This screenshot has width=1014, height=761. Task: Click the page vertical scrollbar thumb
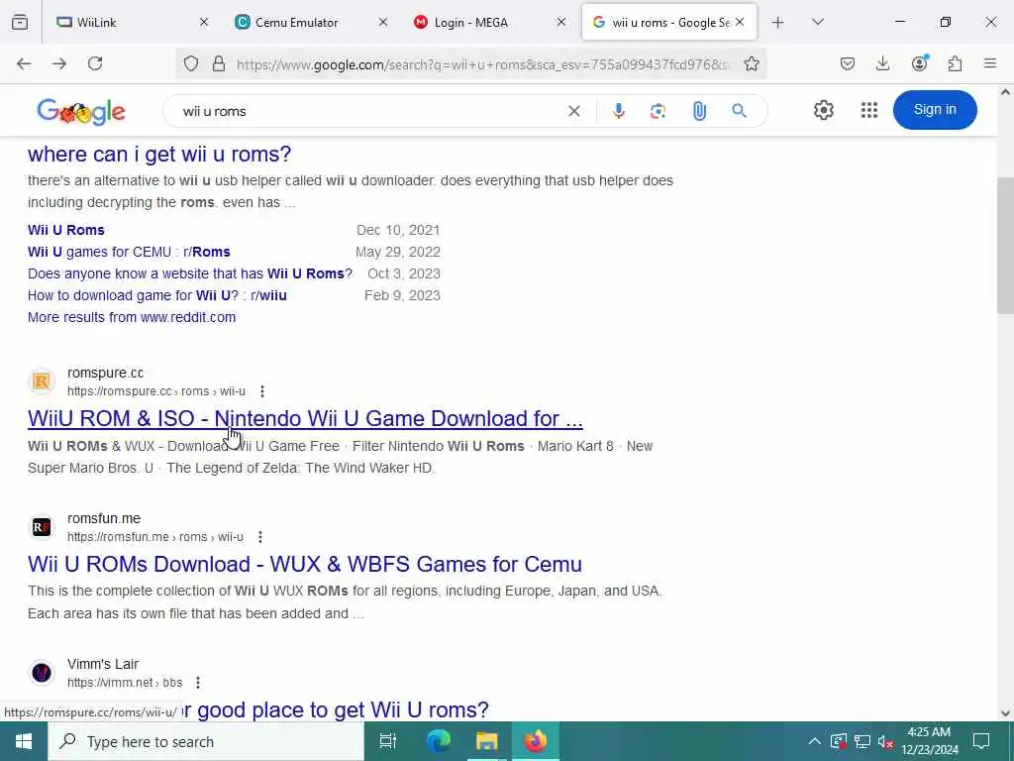point(1005,245)
